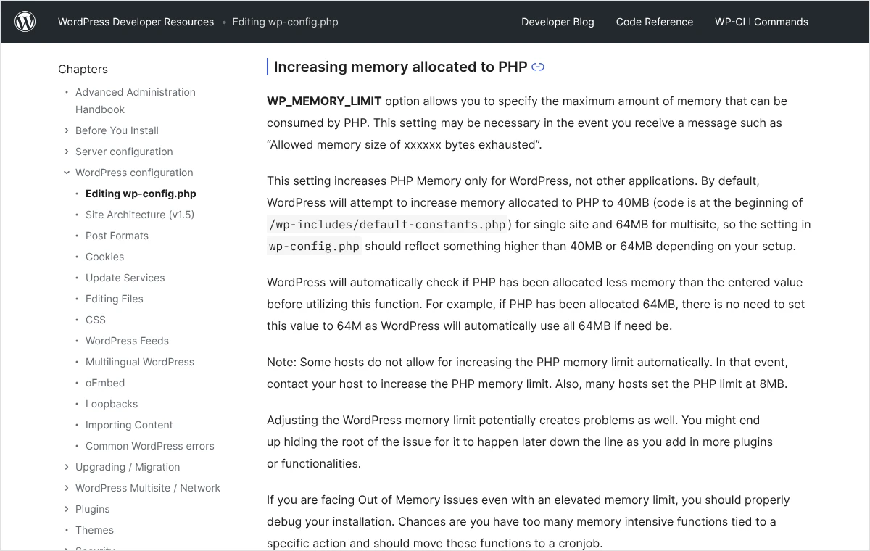Open the Importing Content page
The width and height of the screenshot is (870, 551).
129,425
